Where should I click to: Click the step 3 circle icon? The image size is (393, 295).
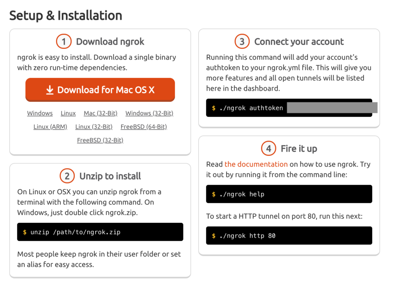coord(242,41)
